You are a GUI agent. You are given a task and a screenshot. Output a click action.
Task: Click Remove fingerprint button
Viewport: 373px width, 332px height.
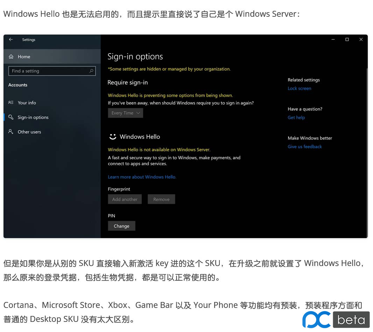click(161, 199)
